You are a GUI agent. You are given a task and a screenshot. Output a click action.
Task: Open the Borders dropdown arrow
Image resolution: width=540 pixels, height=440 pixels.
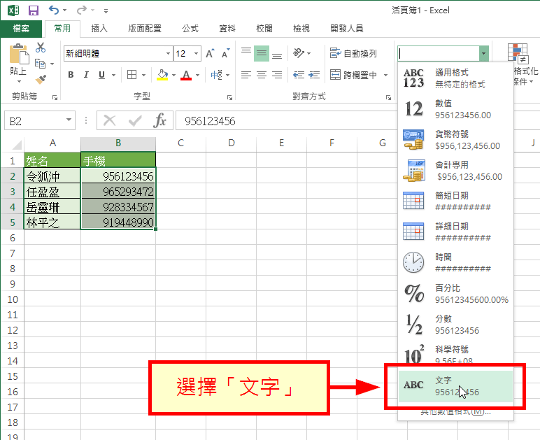point(143,75)
